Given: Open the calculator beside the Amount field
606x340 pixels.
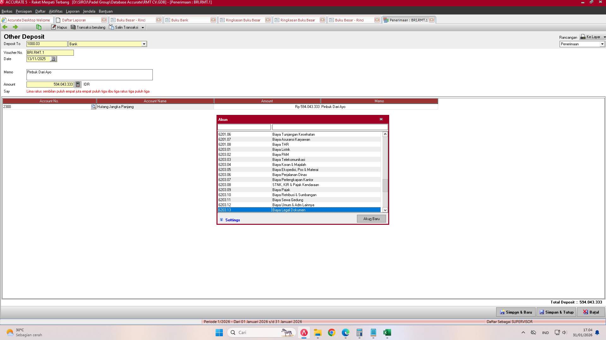Looking at the screenshot, I should point(78,84).
